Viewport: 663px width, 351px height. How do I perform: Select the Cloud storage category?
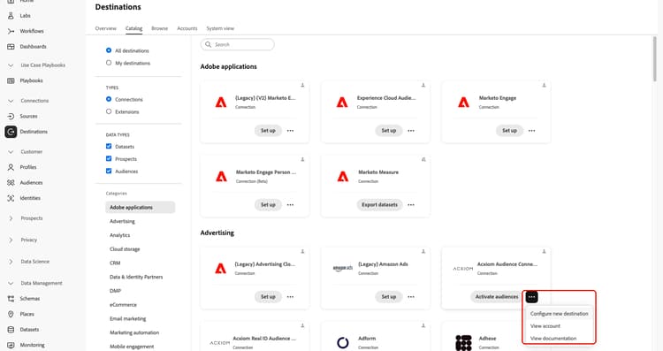click(125, 249)
